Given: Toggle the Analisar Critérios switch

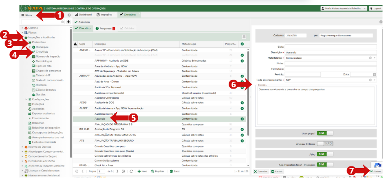Looking at the screenshot, I should 325,143.
